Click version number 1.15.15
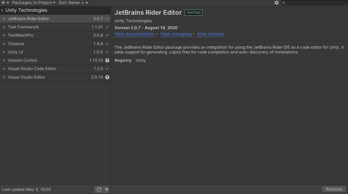Viewport: 348px width, 194px height. coord(96,60)
